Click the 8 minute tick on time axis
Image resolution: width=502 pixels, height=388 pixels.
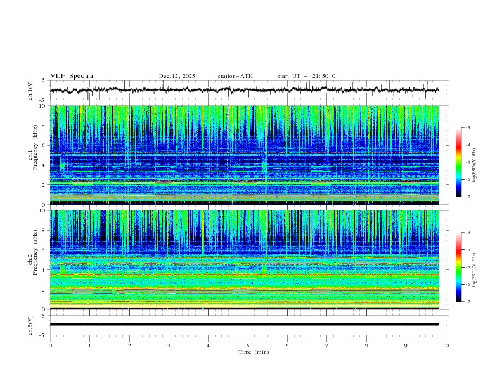click(x=366, y=346)
